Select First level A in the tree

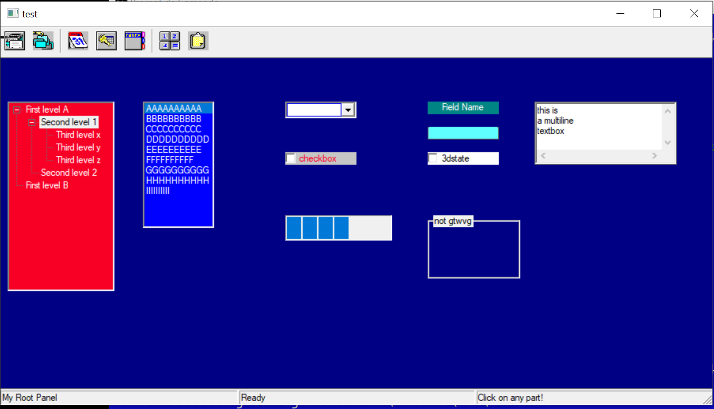tap(47, 109)
